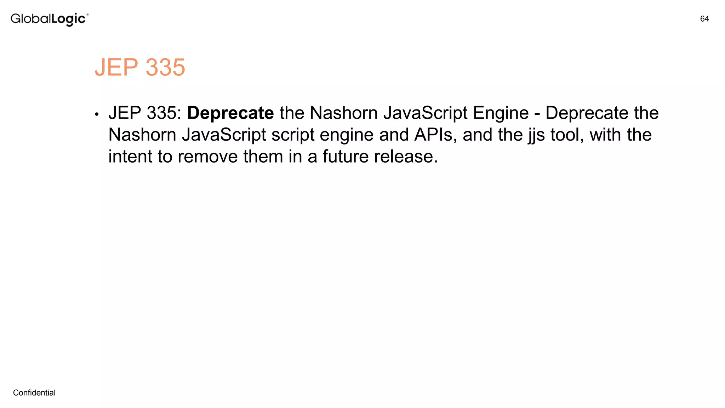725x408 pixels.
Task: Click the line 'intent to remove them in a future release.'
Action: 273,157
